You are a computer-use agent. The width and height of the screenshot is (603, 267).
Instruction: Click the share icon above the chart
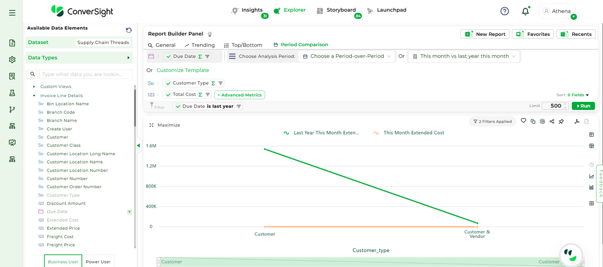tap(552, 122)
